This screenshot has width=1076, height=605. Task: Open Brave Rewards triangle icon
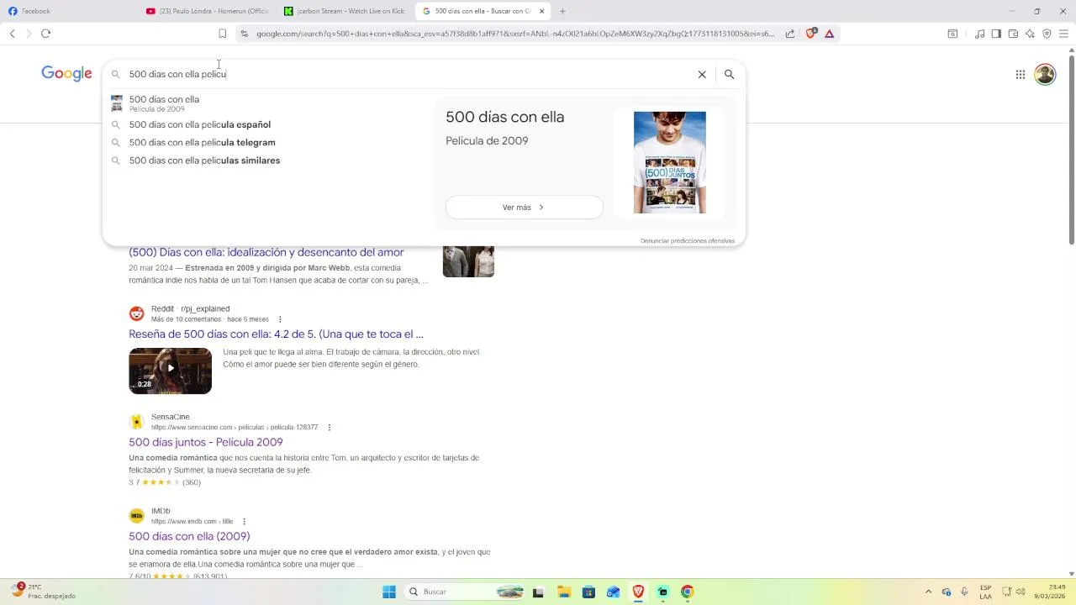(829, 34)
